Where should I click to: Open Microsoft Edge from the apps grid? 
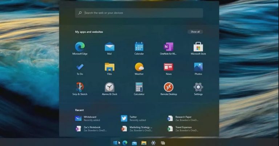(x=80, y=48)
